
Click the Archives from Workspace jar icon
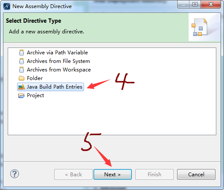point(21,70)
